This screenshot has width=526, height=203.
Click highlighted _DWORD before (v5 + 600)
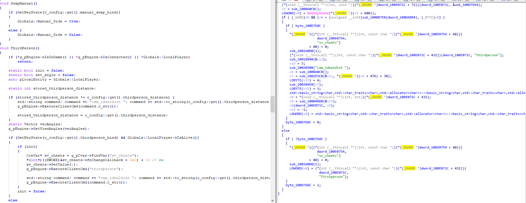341,13
